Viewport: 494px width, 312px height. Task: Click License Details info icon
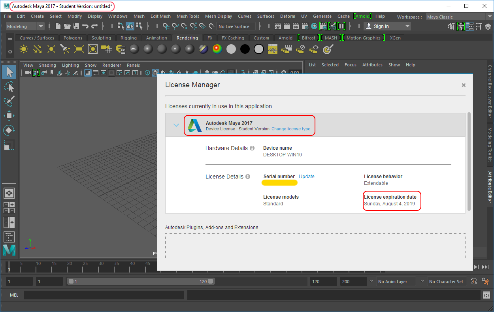248,177
